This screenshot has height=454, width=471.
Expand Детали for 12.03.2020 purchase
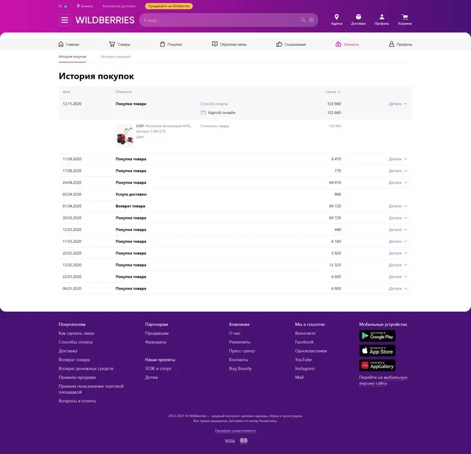tap(398, 229)
